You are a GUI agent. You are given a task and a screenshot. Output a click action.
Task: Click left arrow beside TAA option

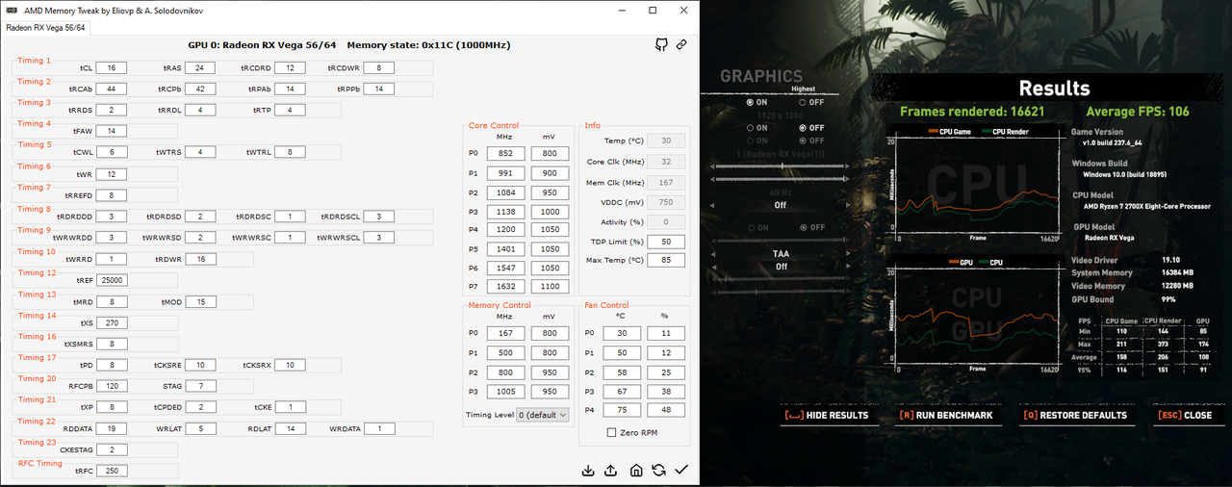coord(712,253)
